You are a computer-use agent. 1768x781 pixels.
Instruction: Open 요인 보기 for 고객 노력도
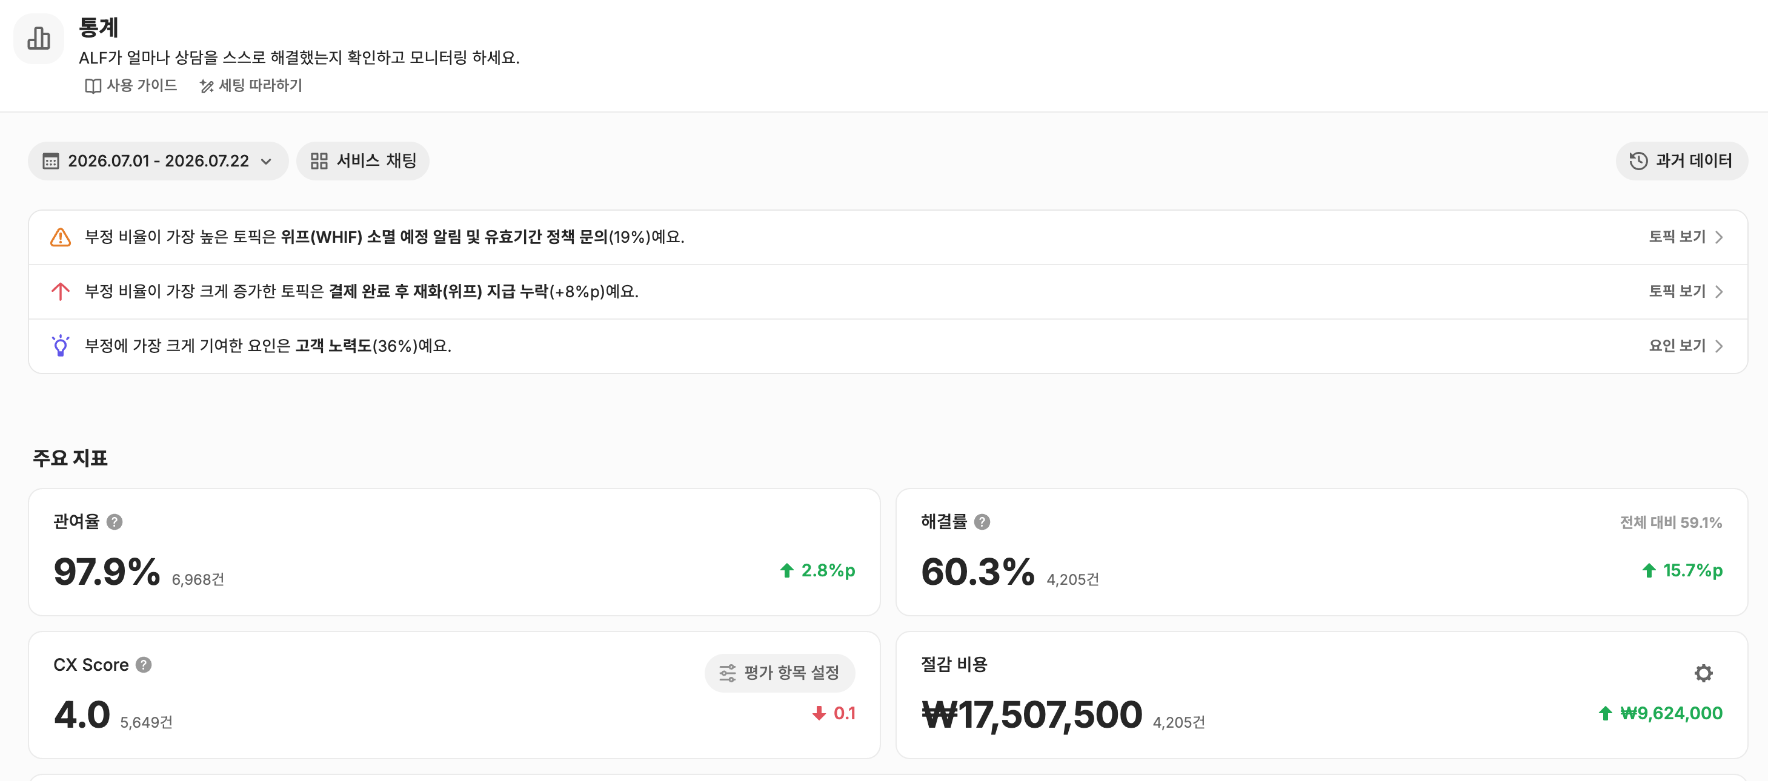(x=1686, y=346)
